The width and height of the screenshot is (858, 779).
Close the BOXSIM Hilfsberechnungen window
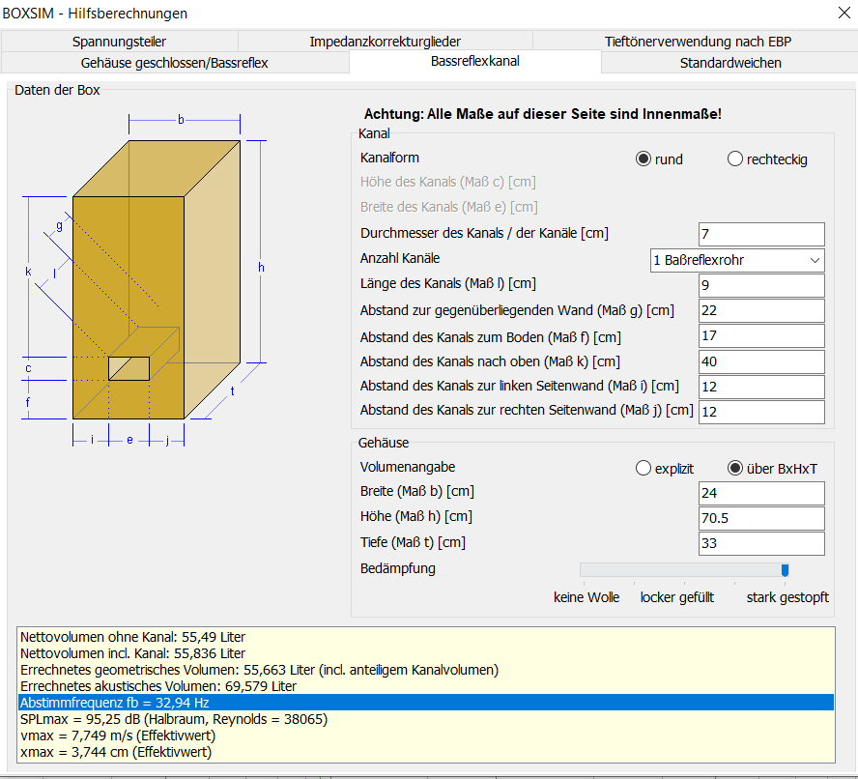844,13
